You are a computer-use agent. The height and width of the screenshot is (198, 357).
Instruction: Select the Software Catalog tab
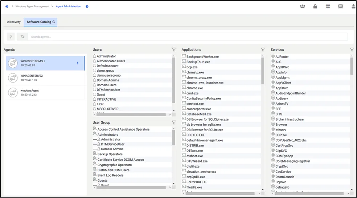tap(40, 22)
